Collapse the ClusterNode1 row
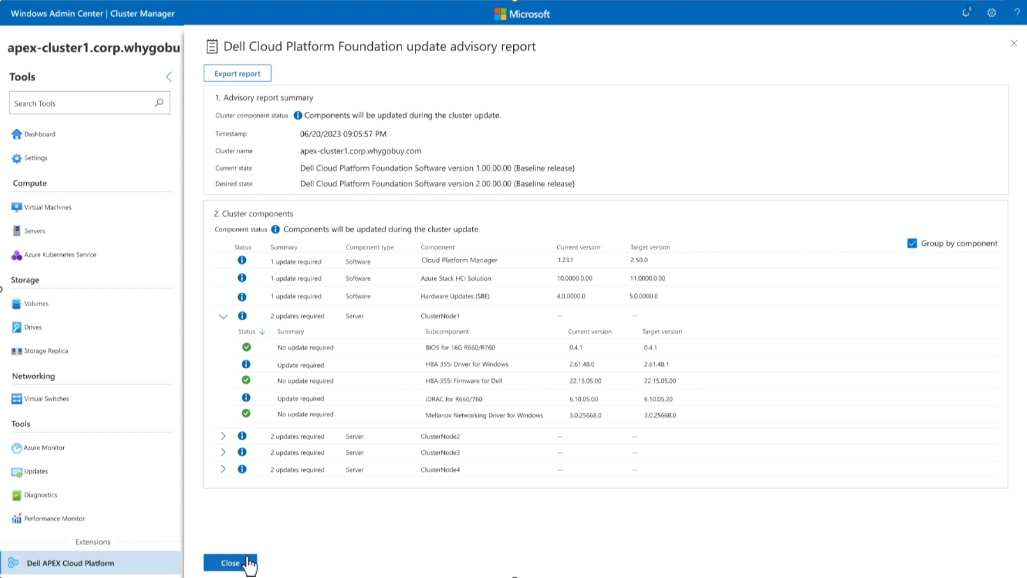The image size is (1027, 578). coord(223,316)
